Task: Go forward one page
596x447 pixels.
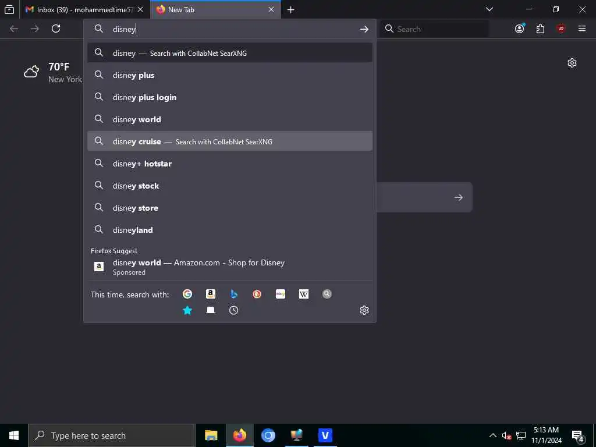Action: click(34, 29)
